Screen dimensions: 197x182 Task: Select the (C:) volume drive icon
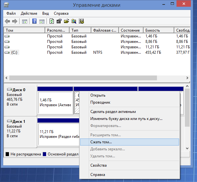tap(7, 52)
